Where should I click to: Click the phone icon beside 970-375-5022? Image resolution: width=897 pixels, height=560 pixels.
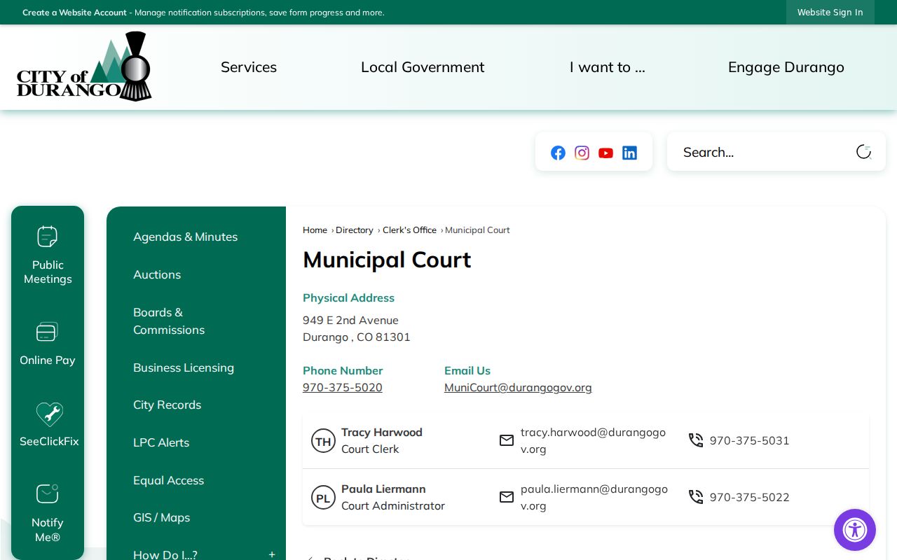coord(696,497)
